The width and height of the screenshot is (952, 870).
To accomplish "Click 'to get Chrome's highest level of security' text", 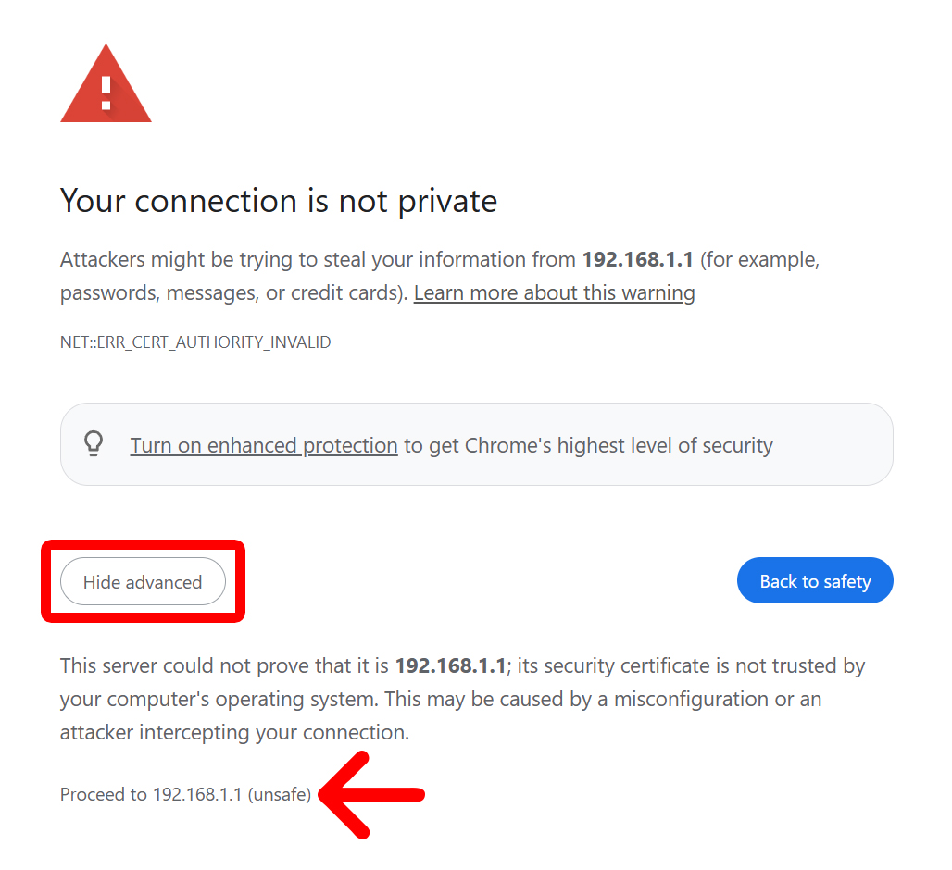I will pyautogui.click(x=588, y=445).
